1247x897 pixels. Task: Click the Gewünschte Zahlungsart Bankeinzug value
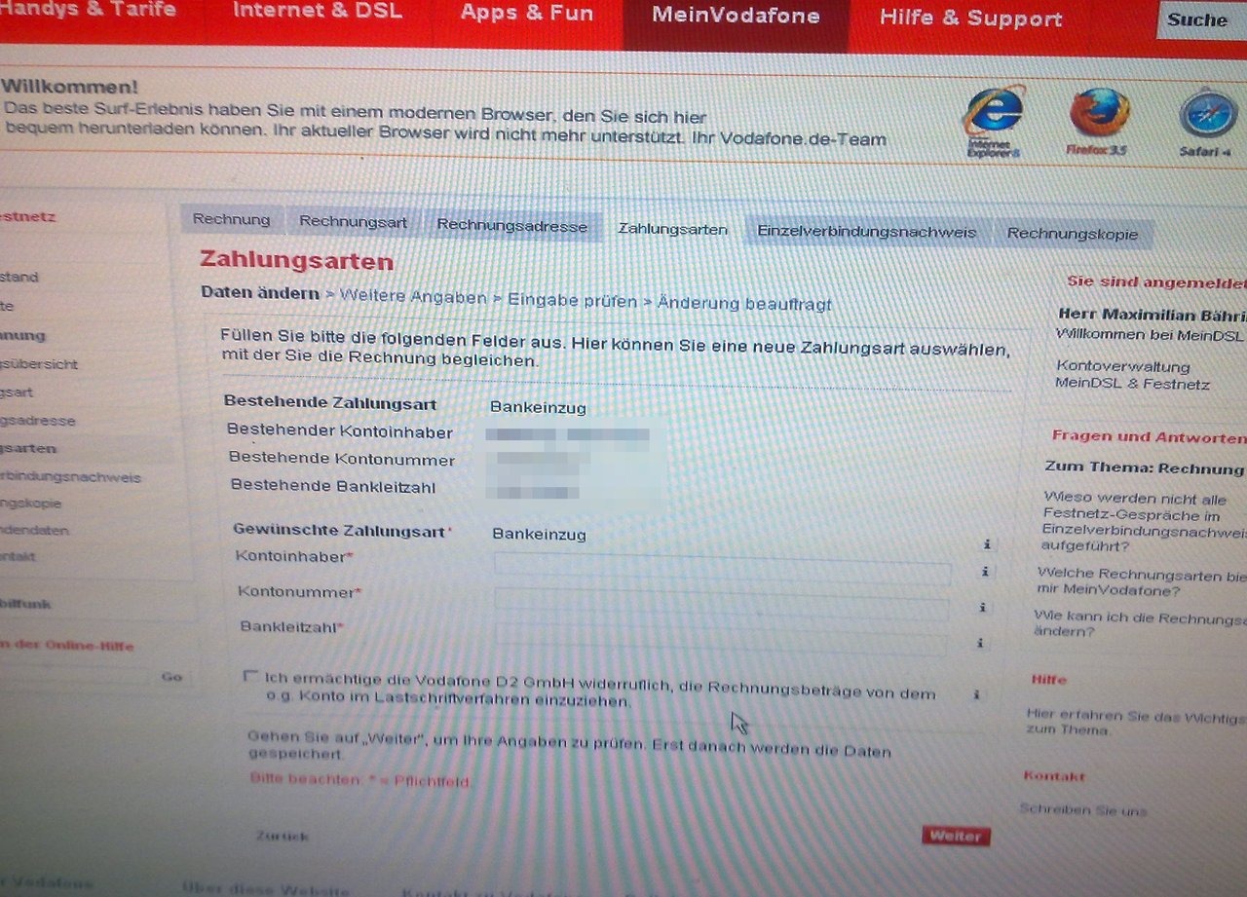(x=539, y=534)
